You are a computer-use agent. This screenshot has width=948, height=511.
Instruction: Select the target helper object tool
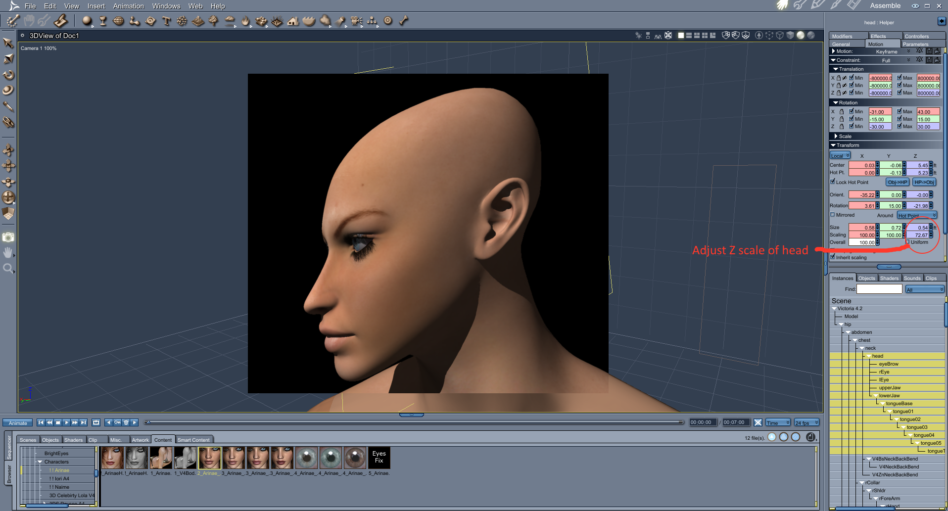click(388, 21)
